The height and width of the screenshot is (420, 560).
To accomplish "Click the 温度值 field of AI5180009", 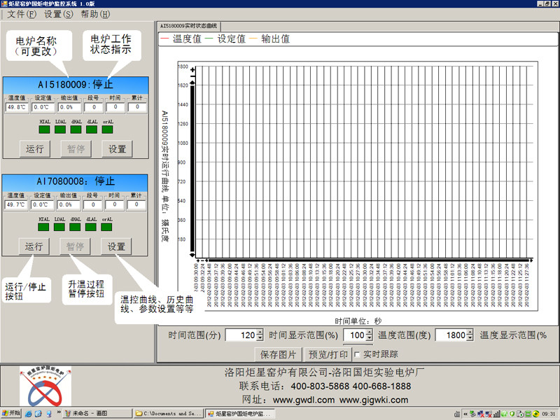I will point(16,107).
